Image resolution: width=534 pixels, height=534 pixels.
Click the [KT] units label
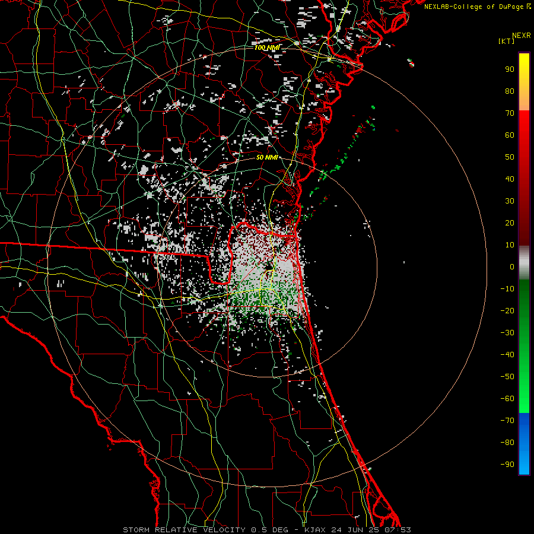pos(507,41)
